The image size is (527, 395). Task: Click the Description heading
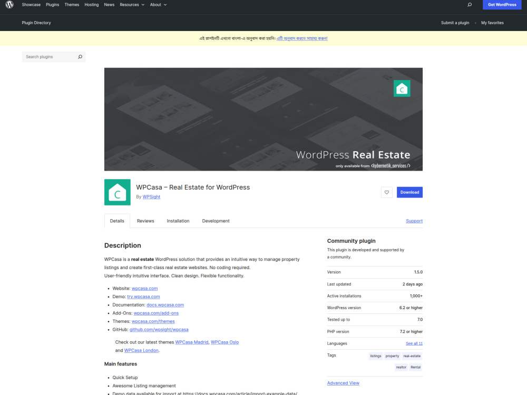[123, 245]
